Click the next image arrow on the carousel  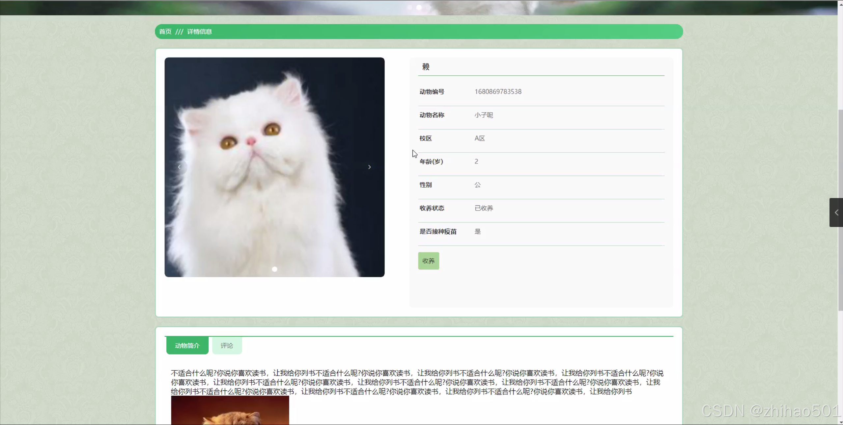[370, 167]
